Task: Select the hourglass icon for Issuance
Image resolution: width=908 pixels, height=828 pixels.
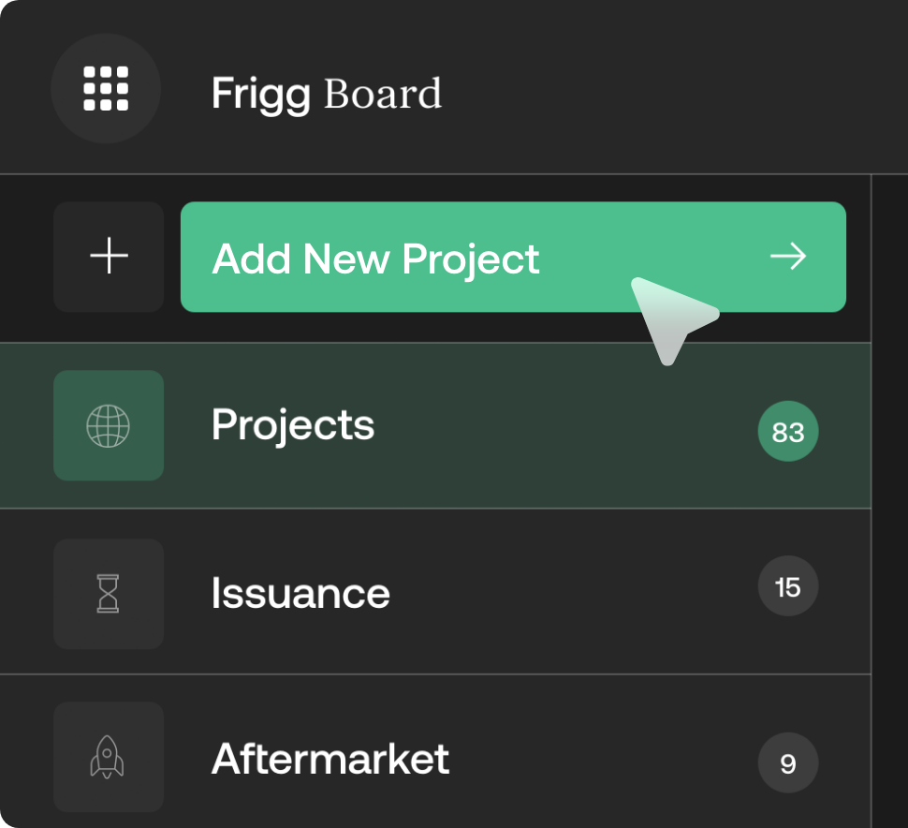Action: tap(109, 594)
